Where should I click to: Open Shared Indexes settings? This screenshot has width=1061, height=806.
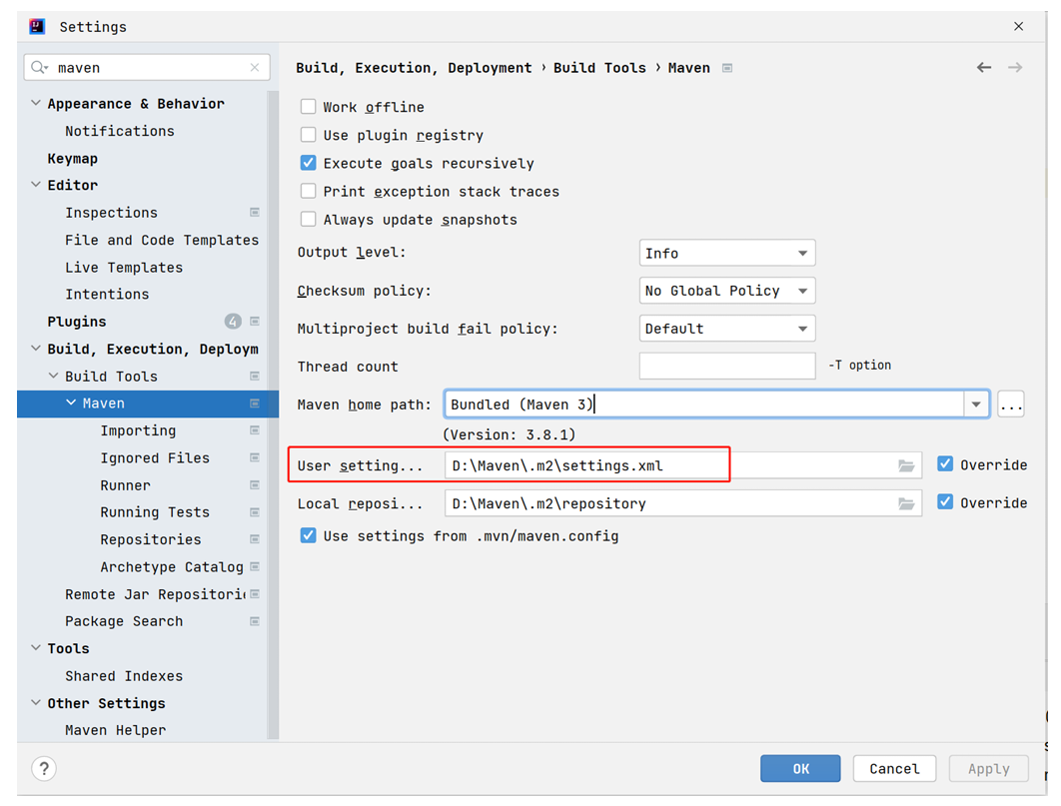(x=124, y=675)
